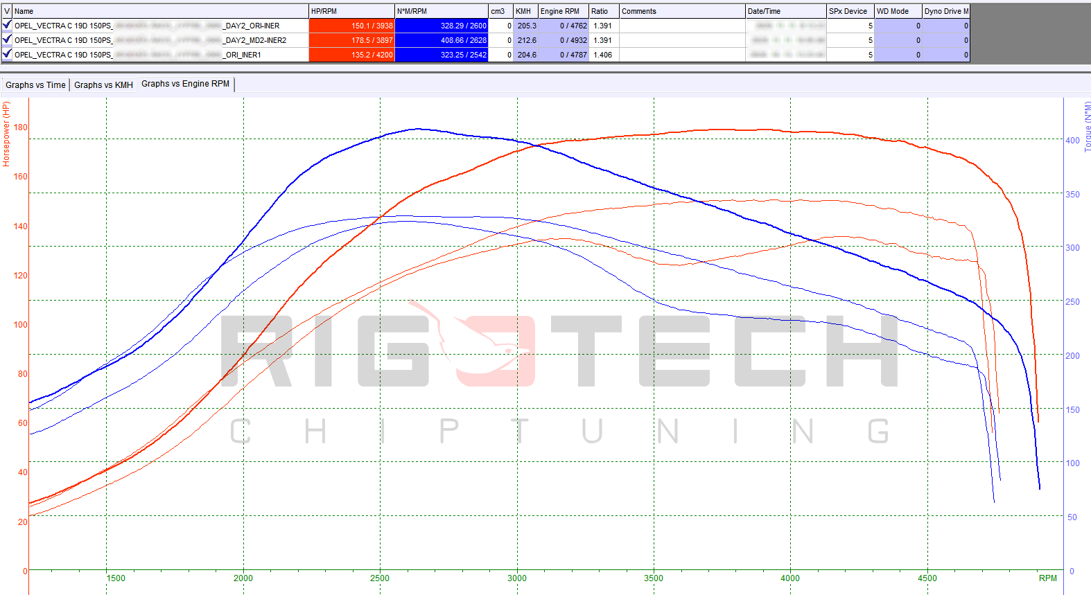This screenshot has width=1091, height=595.
Task: Click the Comments column header
Action: pyautogui.click(x=682, y=11)
